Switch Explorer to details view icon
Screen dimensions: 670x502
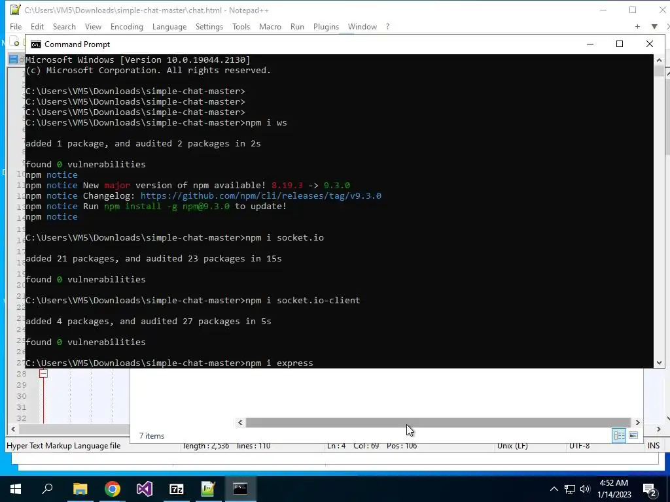[x=619, y=435]
